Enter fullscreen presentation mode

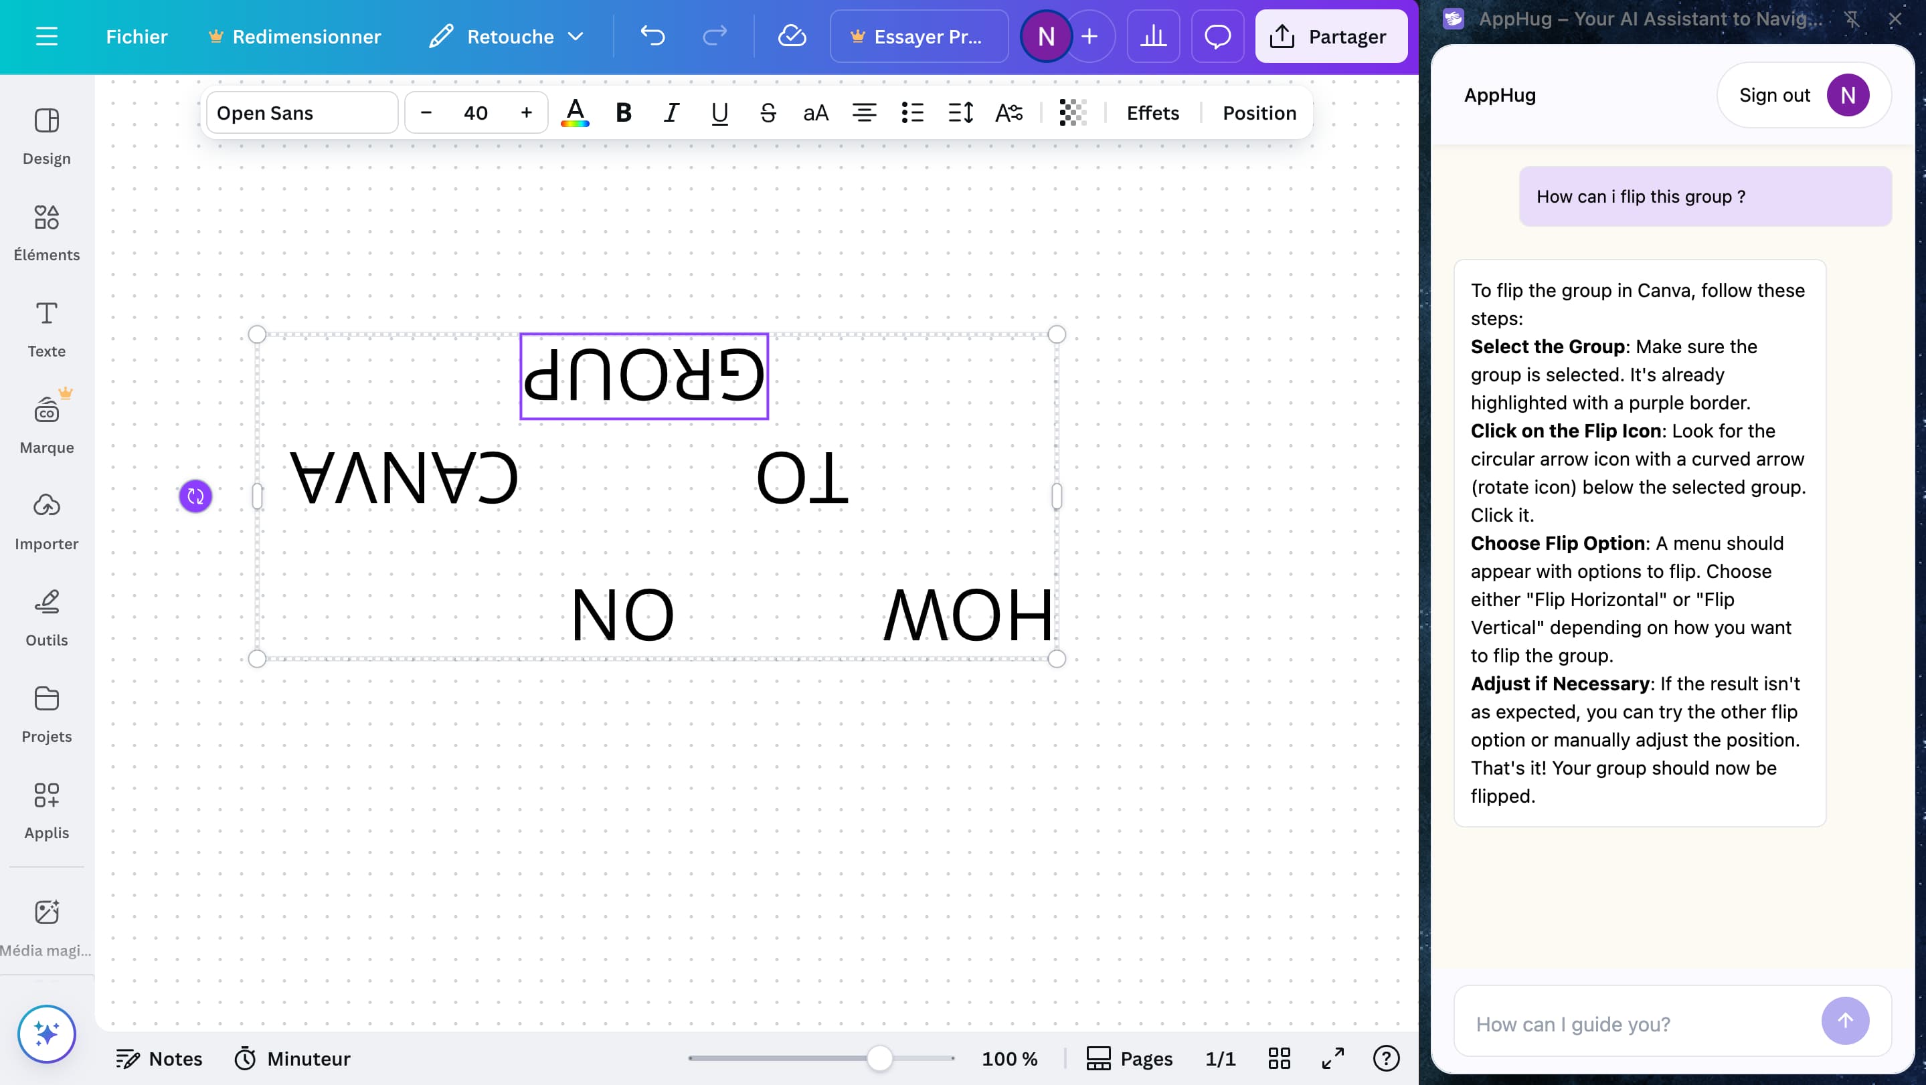click(x=1332, y=1058)
